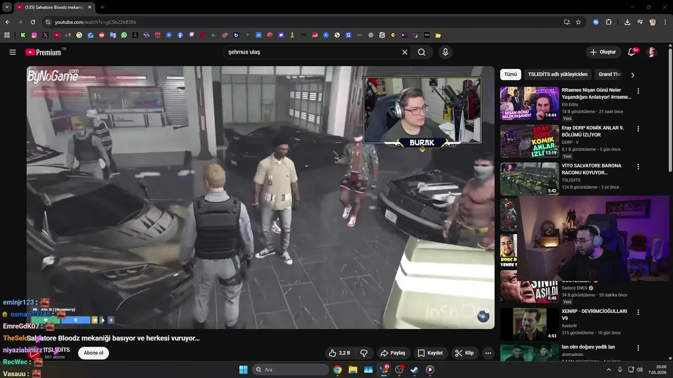Click the main video player
Image resolution: width=673 pixels, height=378 pixels.
pos(260,197)
